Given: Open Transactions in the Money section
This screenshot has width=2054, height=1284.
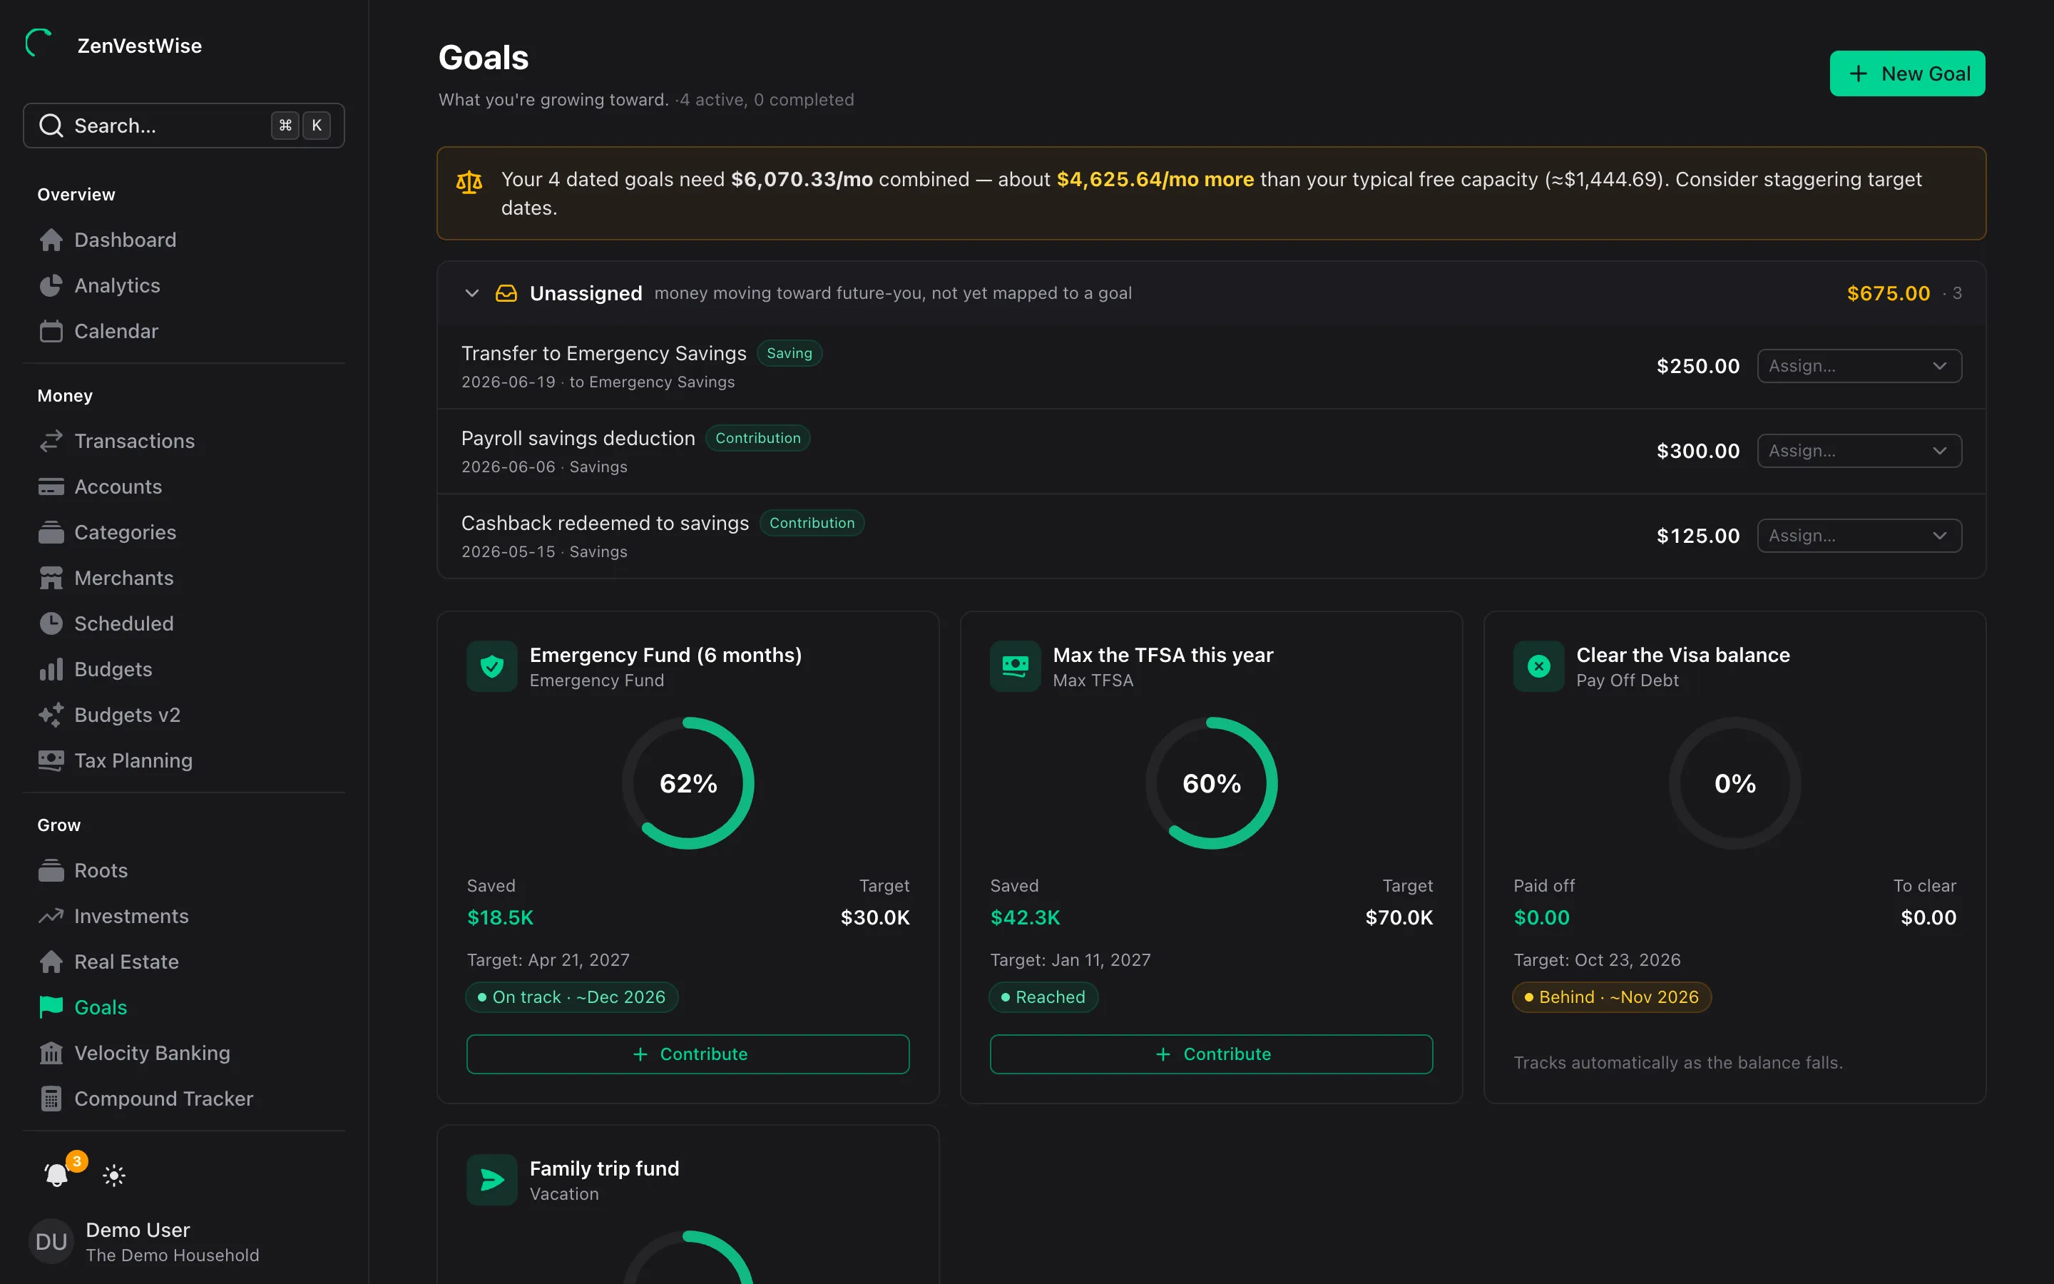Looking at the screenshot, I should 183,441.
